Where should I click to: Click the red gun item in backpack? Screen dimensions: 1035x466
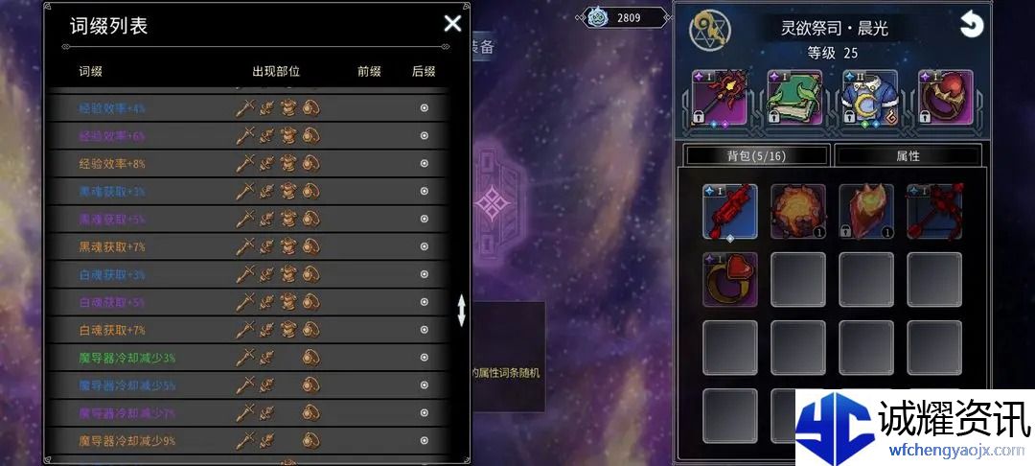(x=730, y=211)
